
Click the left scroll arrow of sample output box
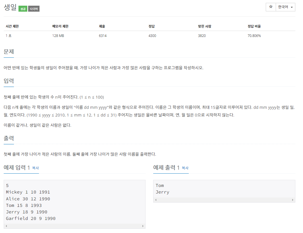(156, 200)
